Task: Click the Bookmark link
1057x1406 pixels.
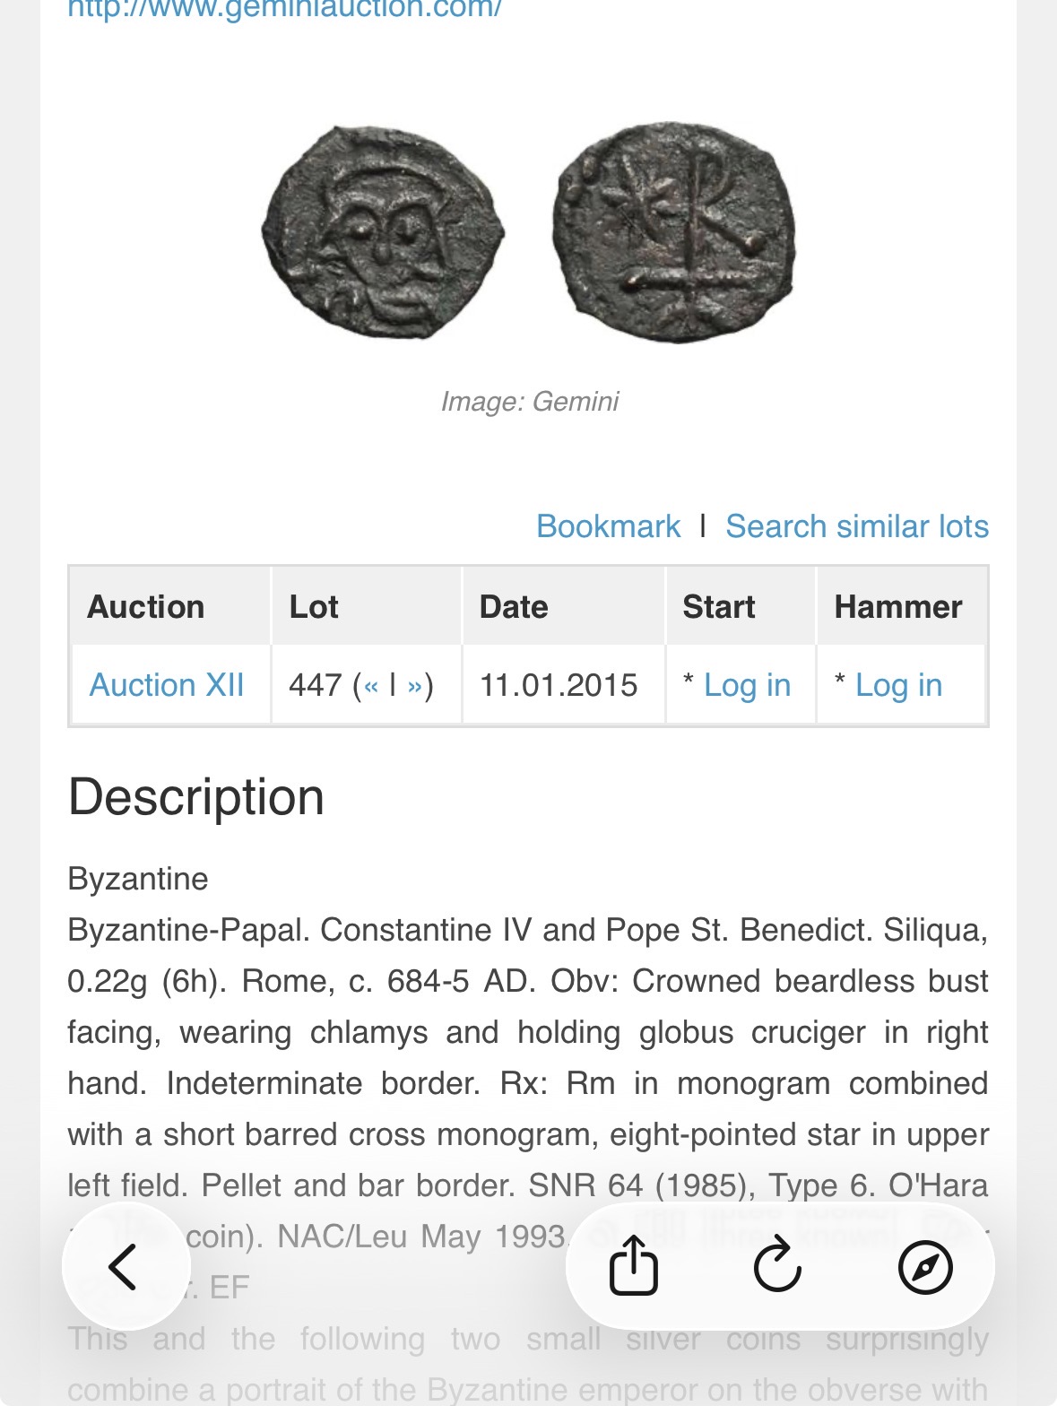Action: [x=608, y=526]
